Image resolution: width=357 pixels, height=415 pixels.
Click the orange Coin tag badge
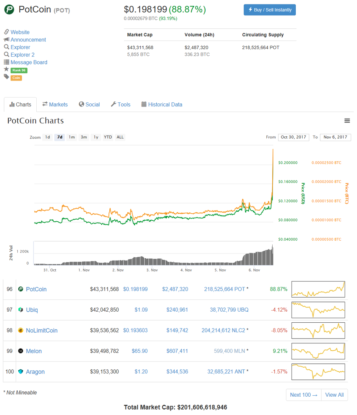click(x=16, y=78)
